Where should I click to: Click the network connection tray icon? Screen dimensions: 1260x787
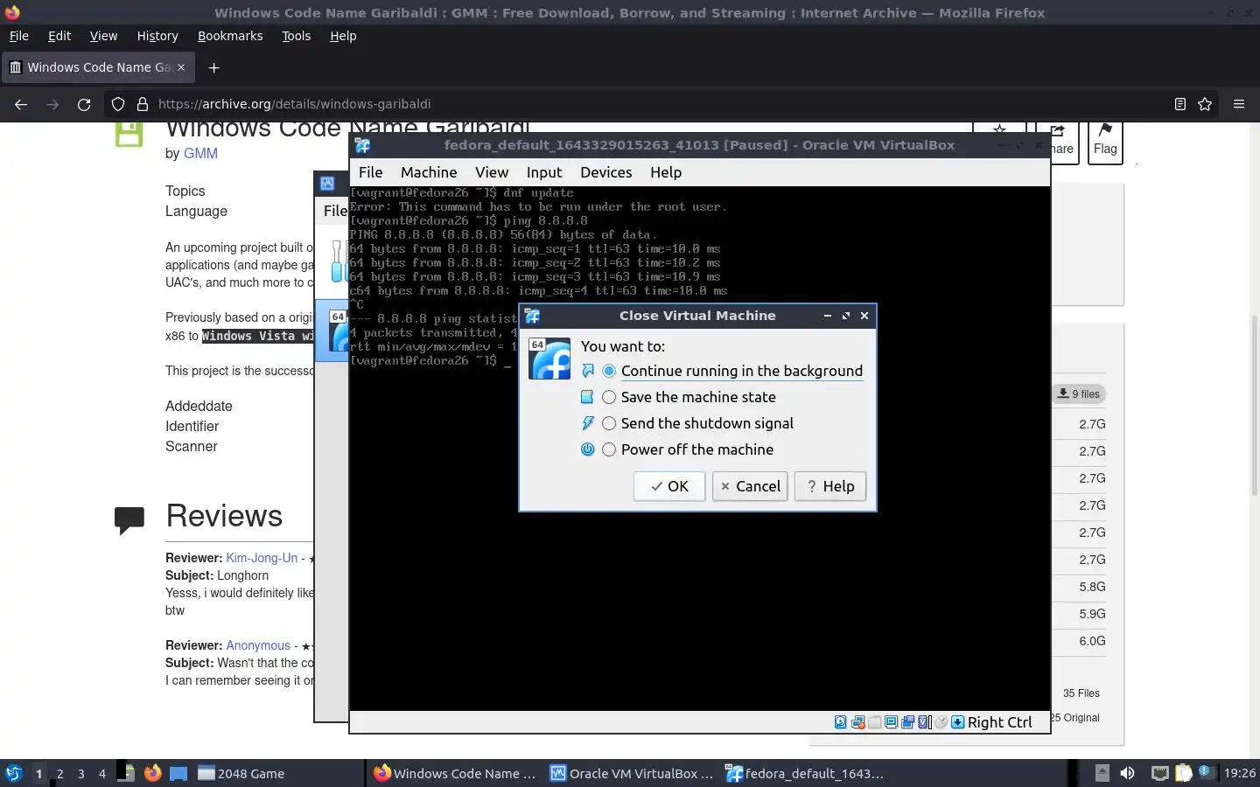(x=1159, y=773)
